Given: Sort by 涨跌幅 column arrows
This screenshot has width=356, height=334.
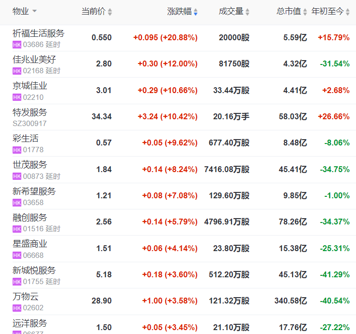Looking at the screenshot, I should click(x=196, y=12).
